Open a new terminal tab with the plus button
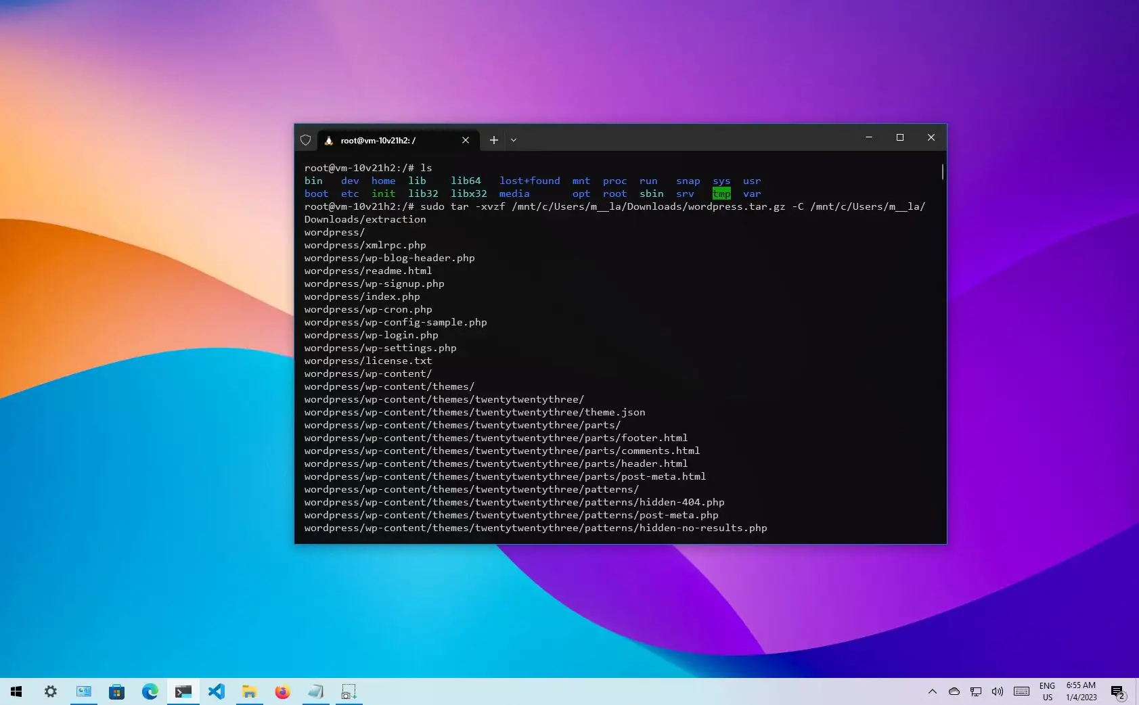This screenshot has height=705, width=1139. click(x=493, y=140)
